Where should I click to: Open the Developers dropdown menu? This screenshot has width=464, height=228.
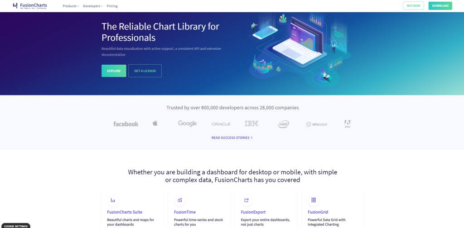pos(93,6)
